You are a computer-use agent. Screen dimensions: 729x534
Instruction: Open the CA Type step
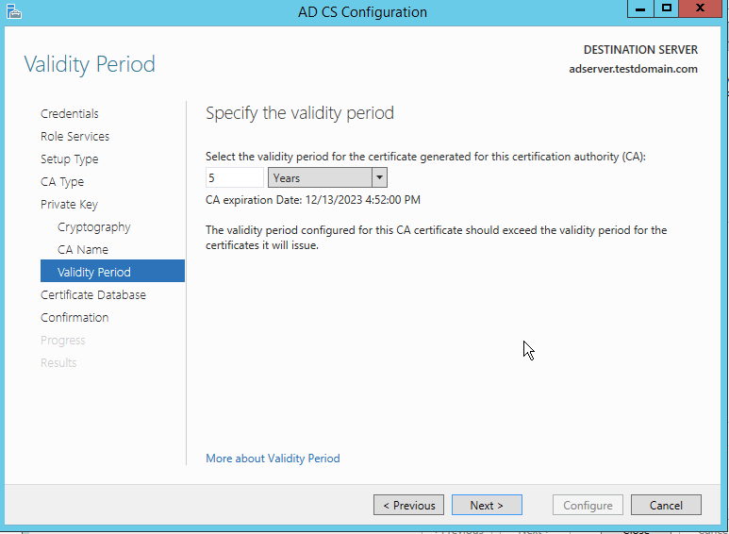tap(62, 182)
